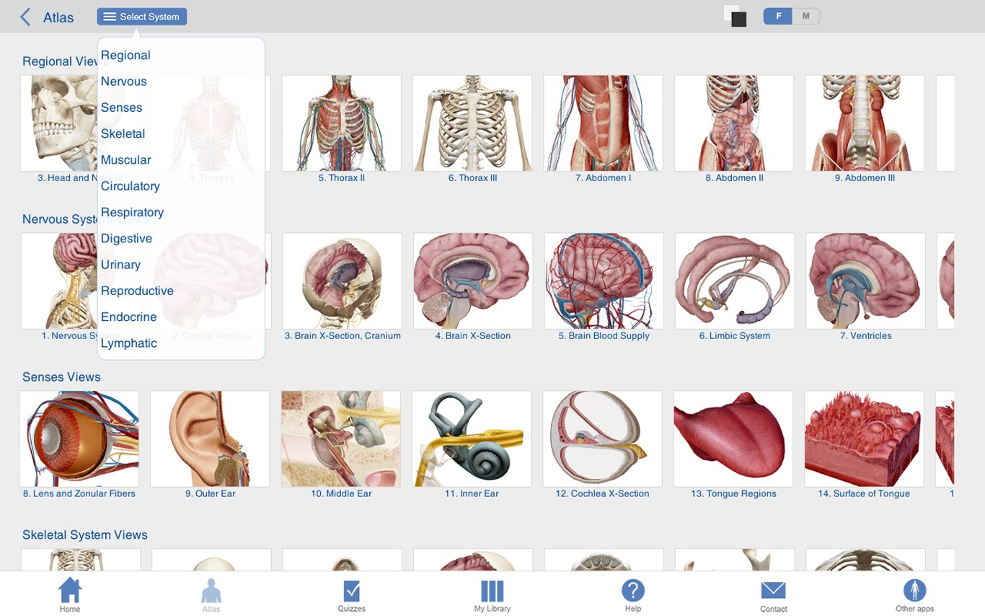Viewport: 985px width, 616px height.
Task: Choose Regional from the system list
Action: click(125, 56)
